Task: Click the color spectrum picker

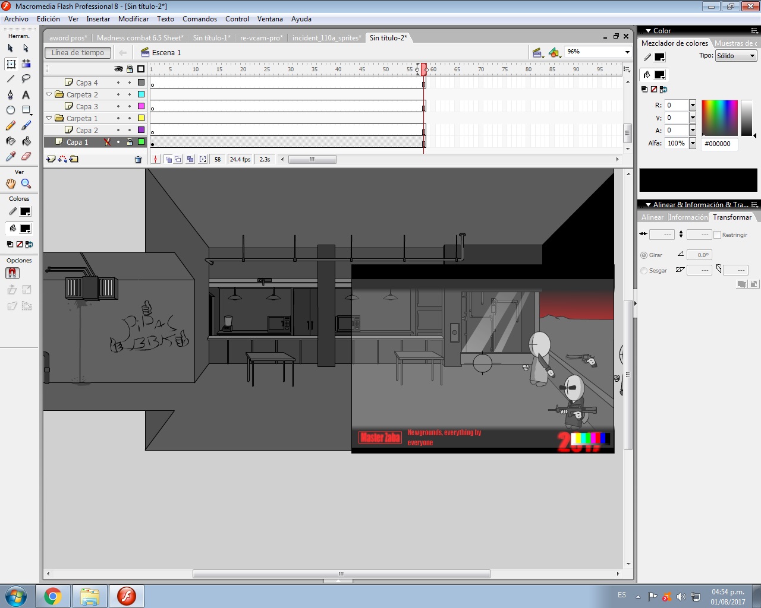Action: tap(719, 118)
